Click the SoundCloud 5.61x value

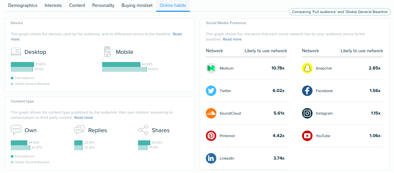(279, 113)
